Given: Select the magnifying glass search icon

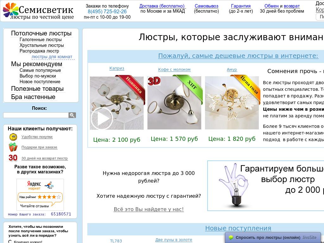Looking at the screenshot, I should (x=73, y=115).
